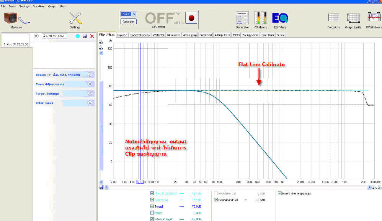Collapse the measurement panel with double-arrow icon
The width and height of the screenshot is (382, 221).
36,36
